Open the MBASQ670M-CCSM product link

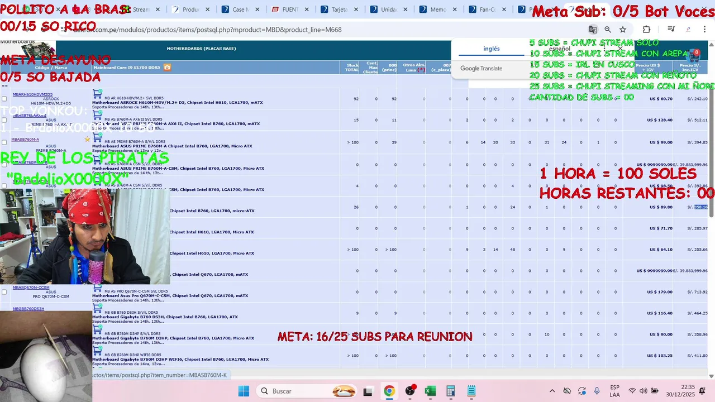[31, 288]
